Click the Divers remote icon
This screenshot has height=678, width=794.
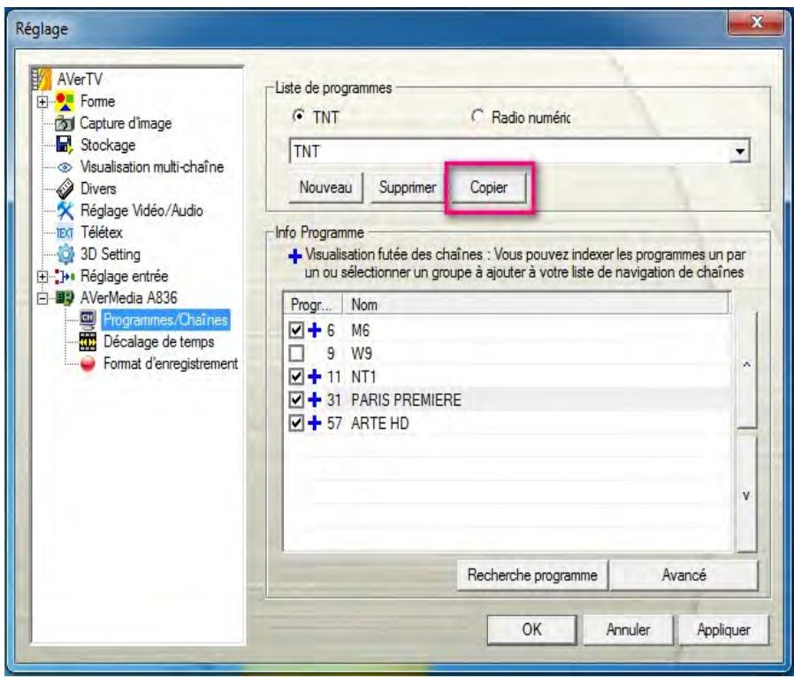pyautogui.click(x=65, y=189)
